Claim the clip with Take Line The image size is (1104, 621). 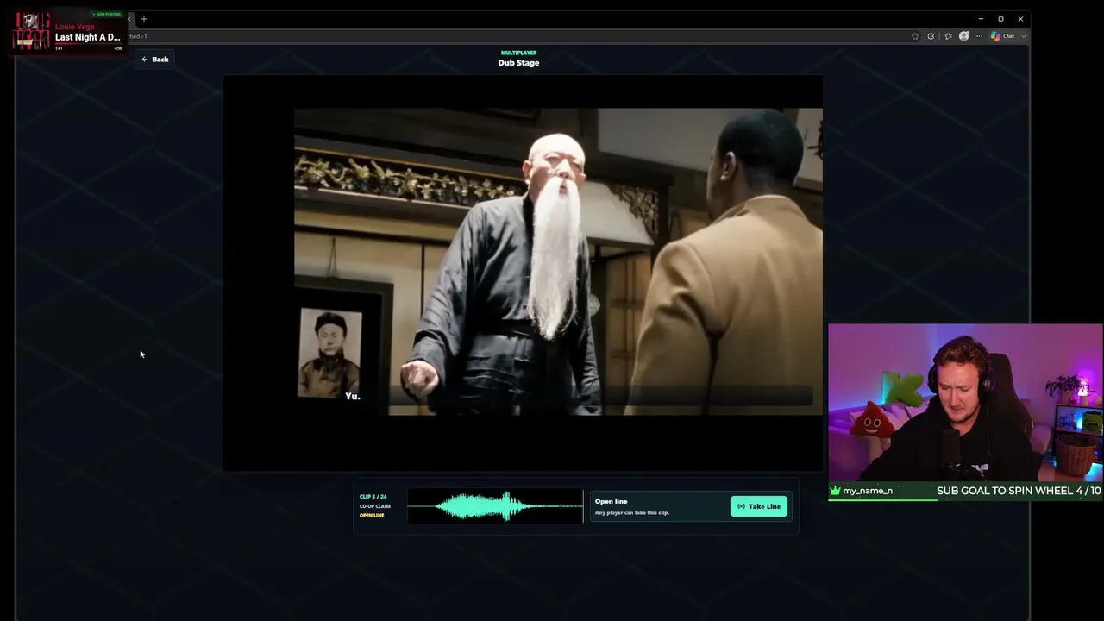coord(759,506)
